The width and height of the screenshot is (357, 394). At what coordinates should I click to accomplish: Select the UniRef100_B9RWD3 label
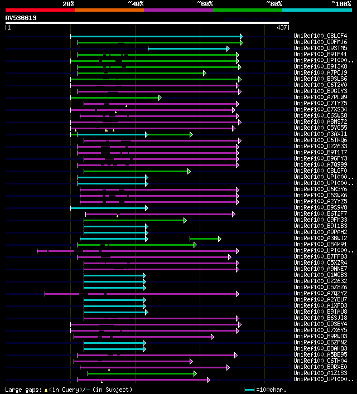coord(320,336)
